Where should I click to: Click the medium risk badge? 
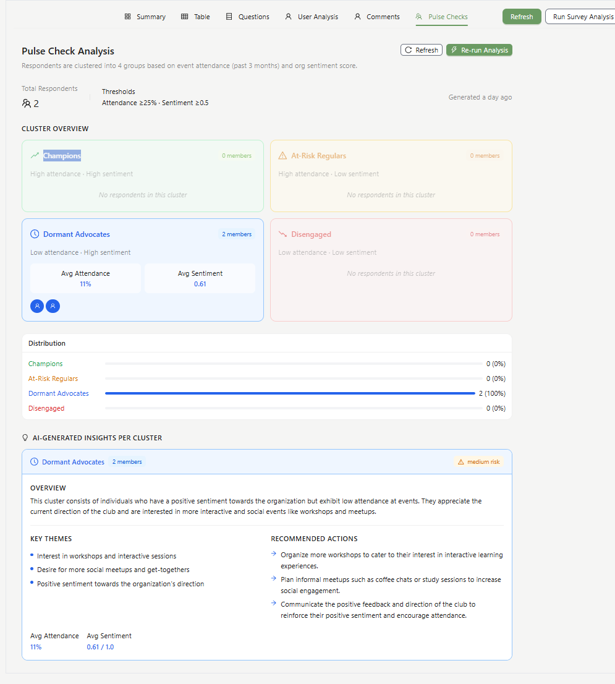point(478,461)
